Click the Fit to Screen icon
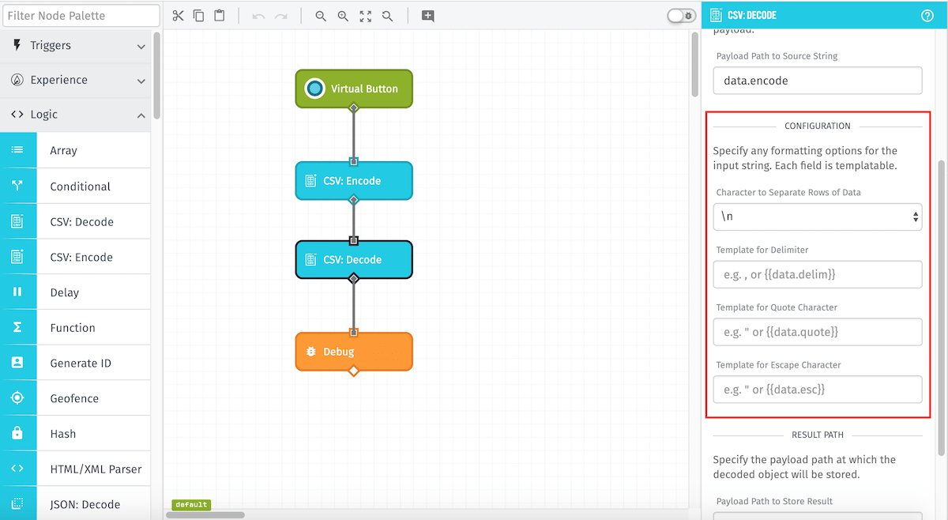 (x=365, y=16)
